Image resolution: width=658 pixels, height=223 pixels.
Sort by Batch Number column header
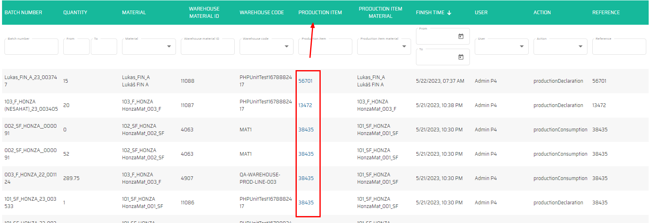click(x=23, y=13)
